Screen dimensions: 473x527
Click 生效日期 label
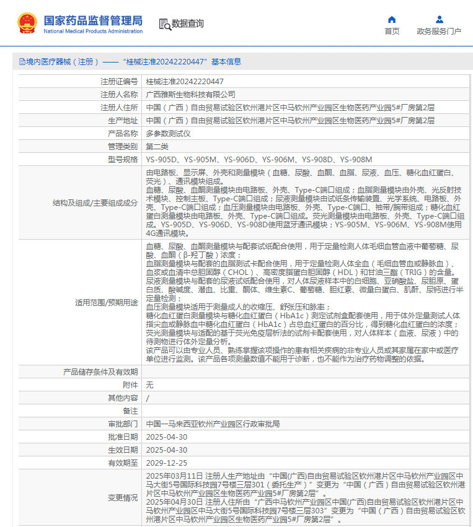point(123,450)
